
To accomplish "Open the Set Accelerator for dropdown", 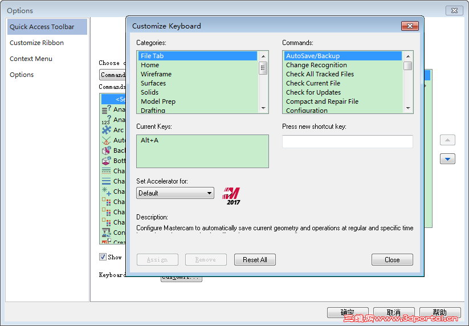I will [x=175, y=193].
